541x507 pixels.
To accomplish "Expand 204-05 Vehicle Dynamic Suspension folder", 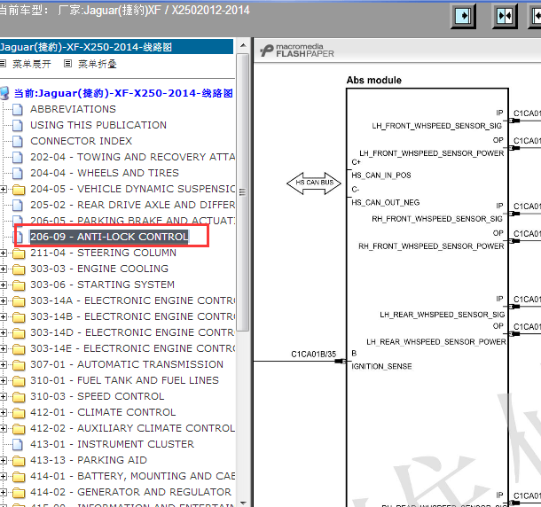I will tap(4, 189).
